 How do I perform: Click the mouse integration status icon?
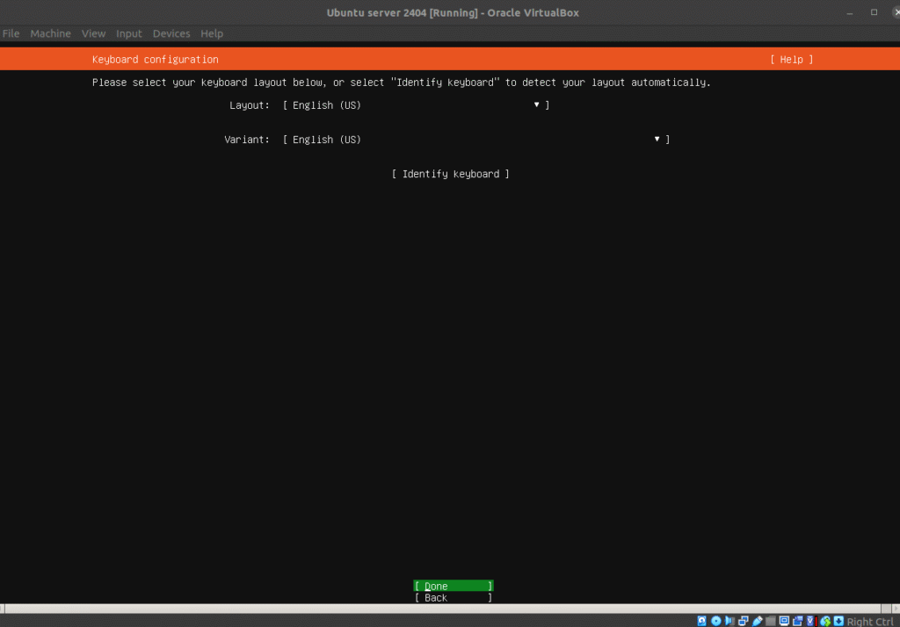click(x=825, y=621)
